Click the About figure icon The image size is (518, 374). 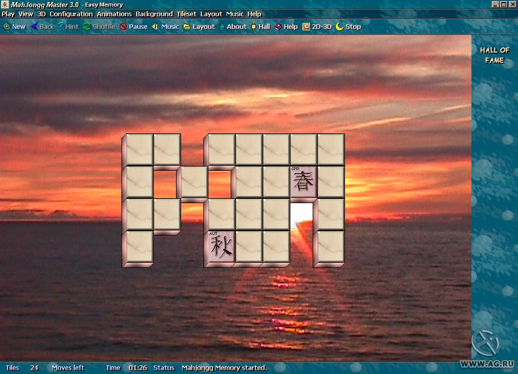point(222,27)
